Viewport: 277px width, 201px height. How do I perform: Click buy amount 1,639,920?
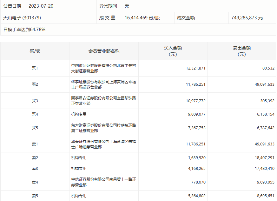point(197,158)
